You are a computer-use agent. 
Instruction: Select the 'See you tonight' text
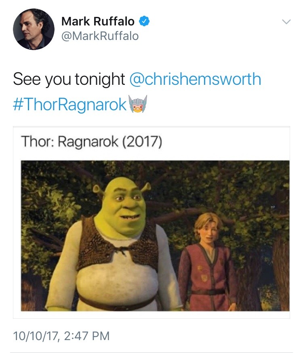(x=69, y=79)
